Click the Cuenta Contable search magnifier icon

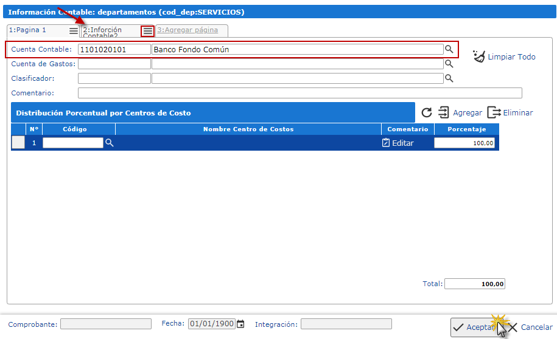point(449,49)
